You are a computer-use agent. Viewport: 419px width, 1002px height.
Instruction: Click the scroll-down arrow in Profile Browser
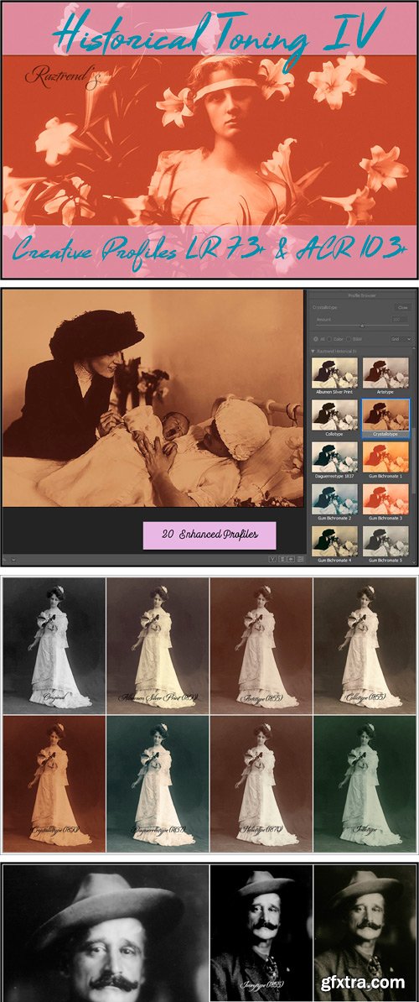pos(414,561)
